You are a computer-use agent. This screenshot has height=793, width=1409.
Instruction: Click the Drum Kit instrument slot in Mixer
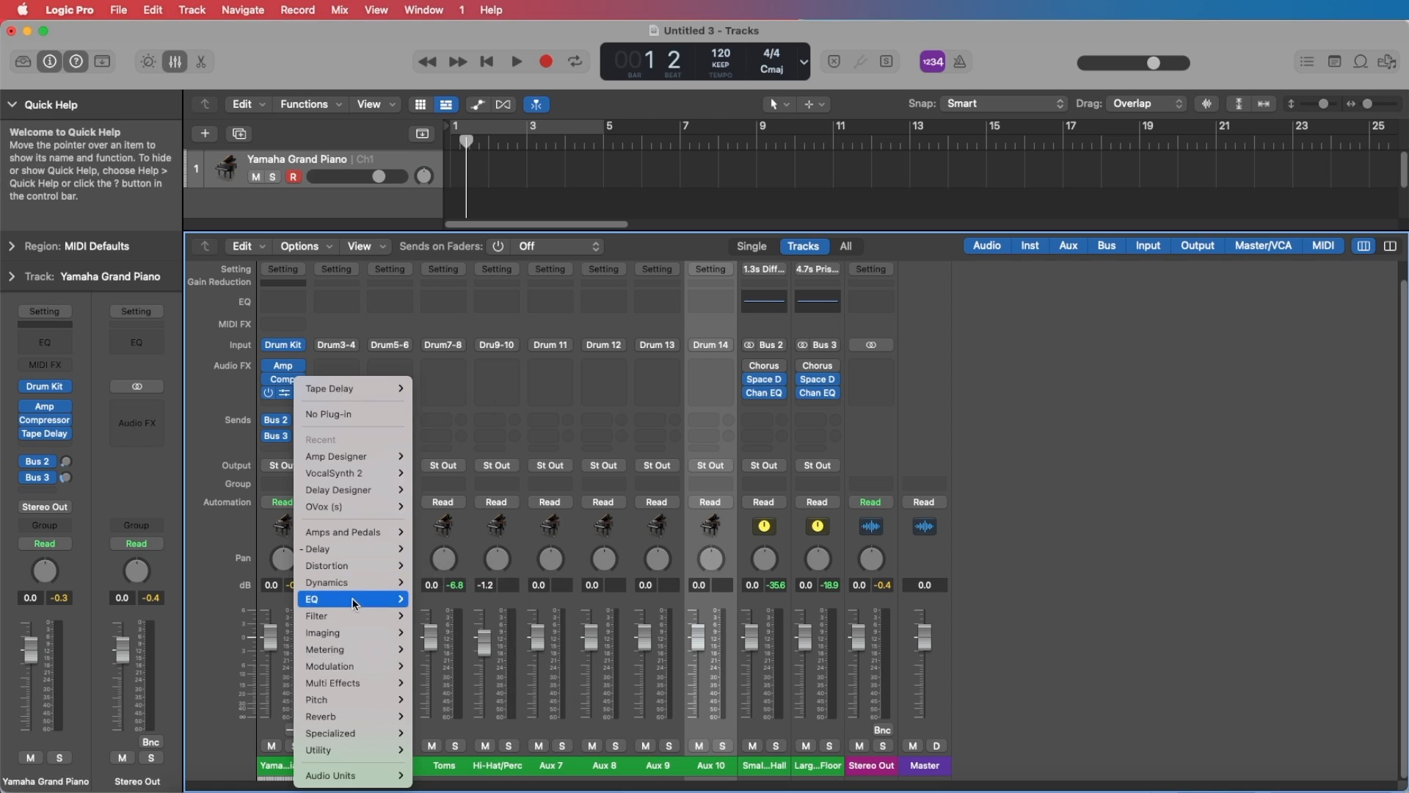pyautogui.click(x=283, y=345)
